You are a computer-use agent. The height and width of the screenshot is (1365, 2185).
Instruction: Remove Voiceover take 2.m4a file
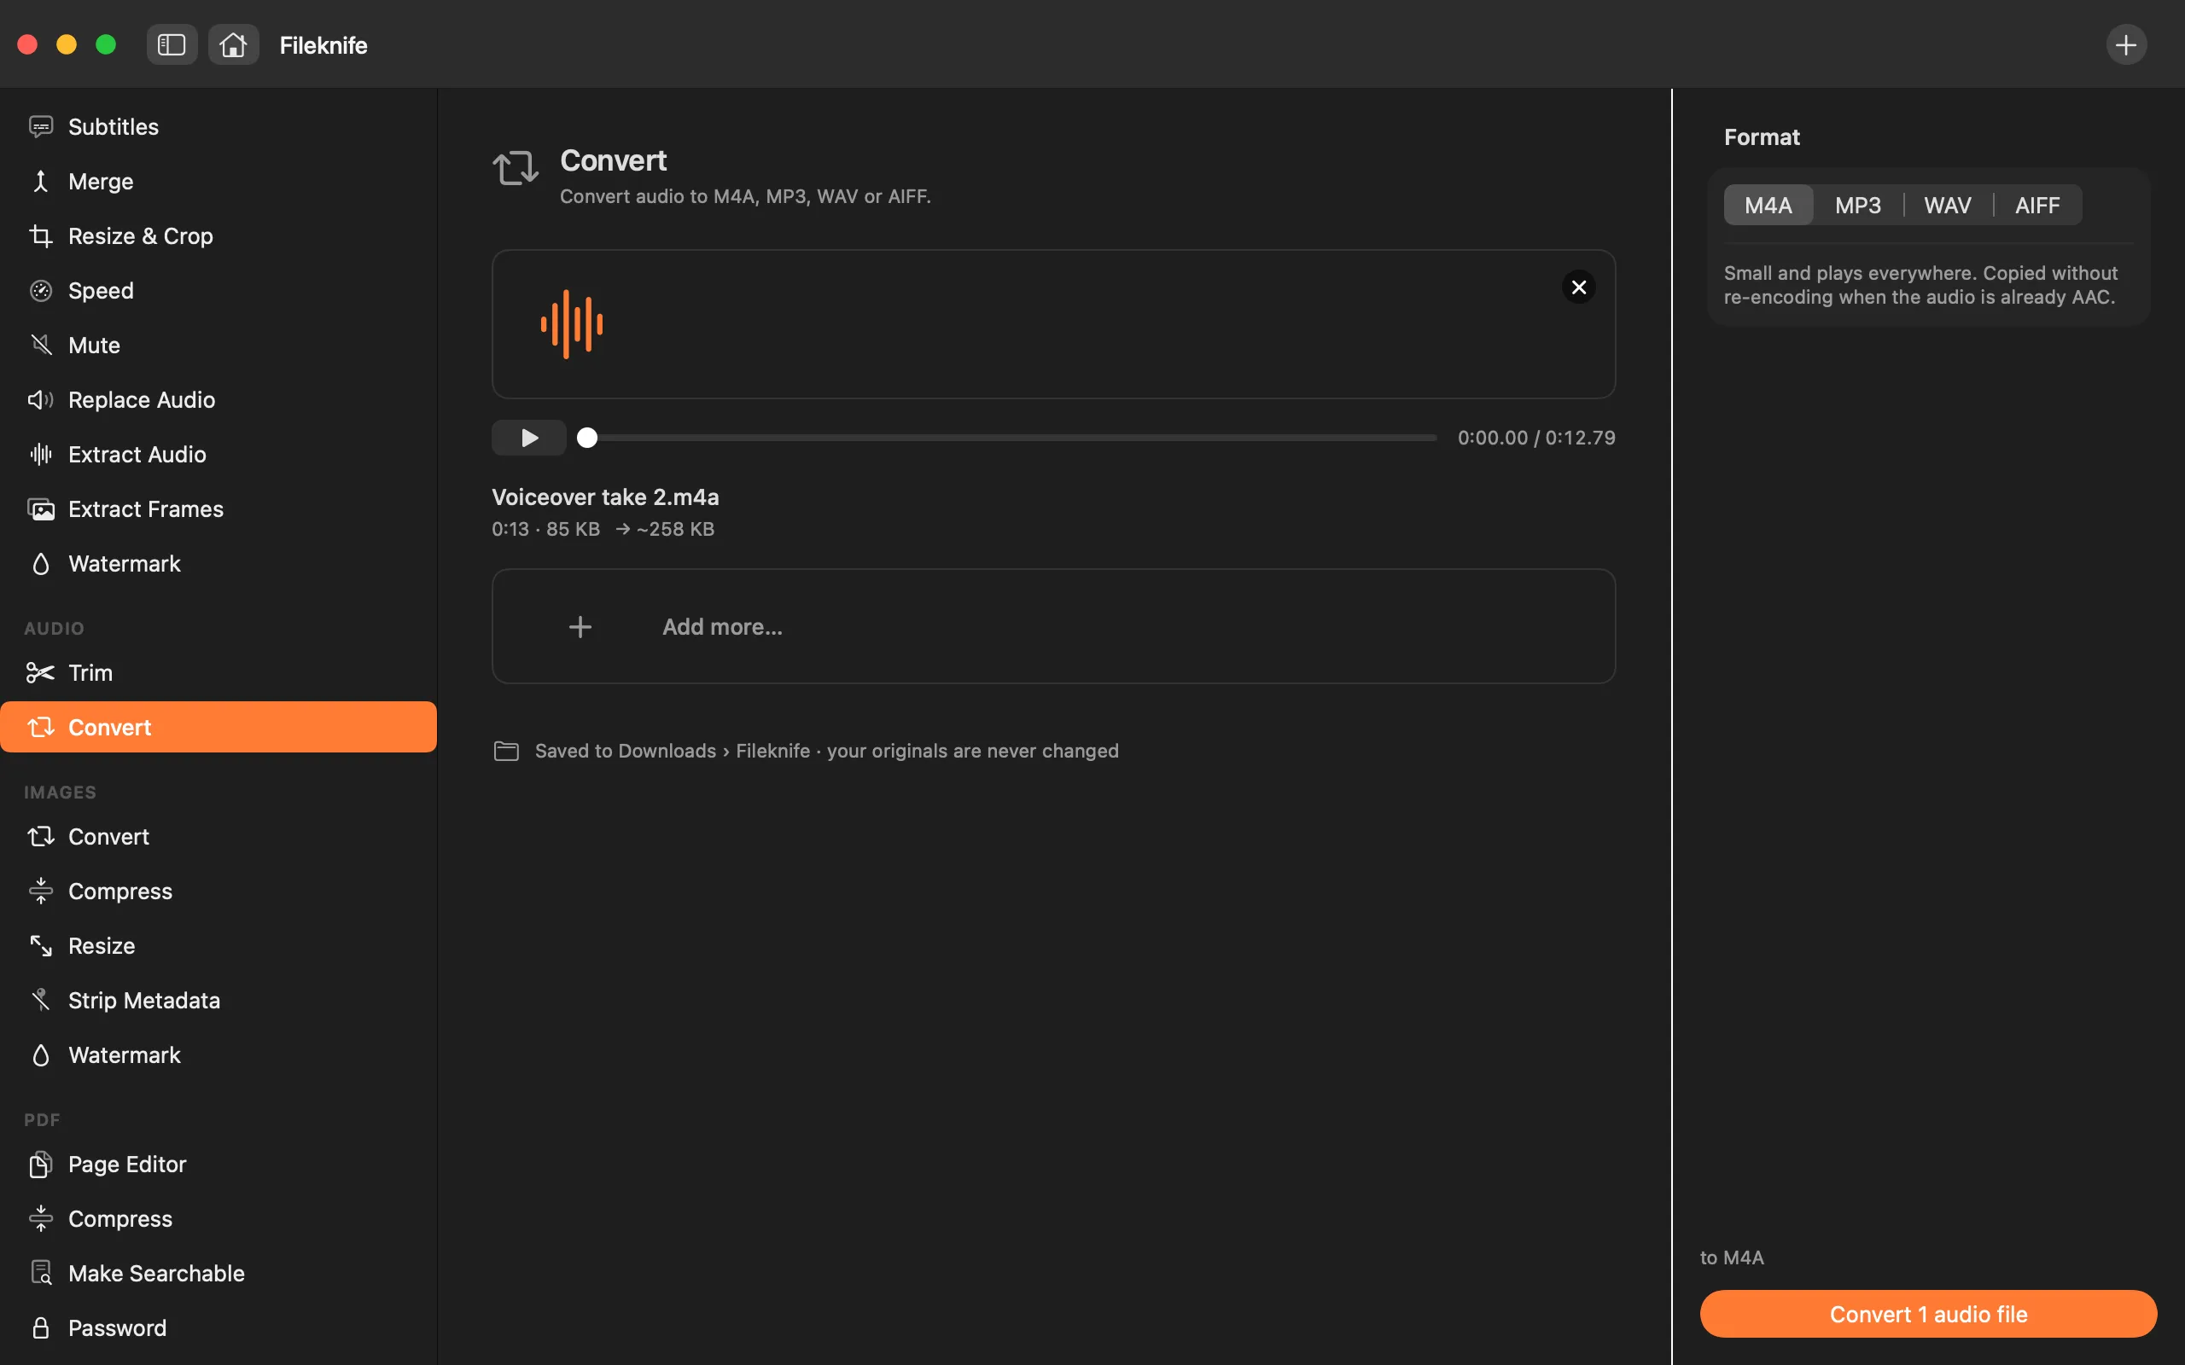pyautogui.click(x=1578, y=288)
